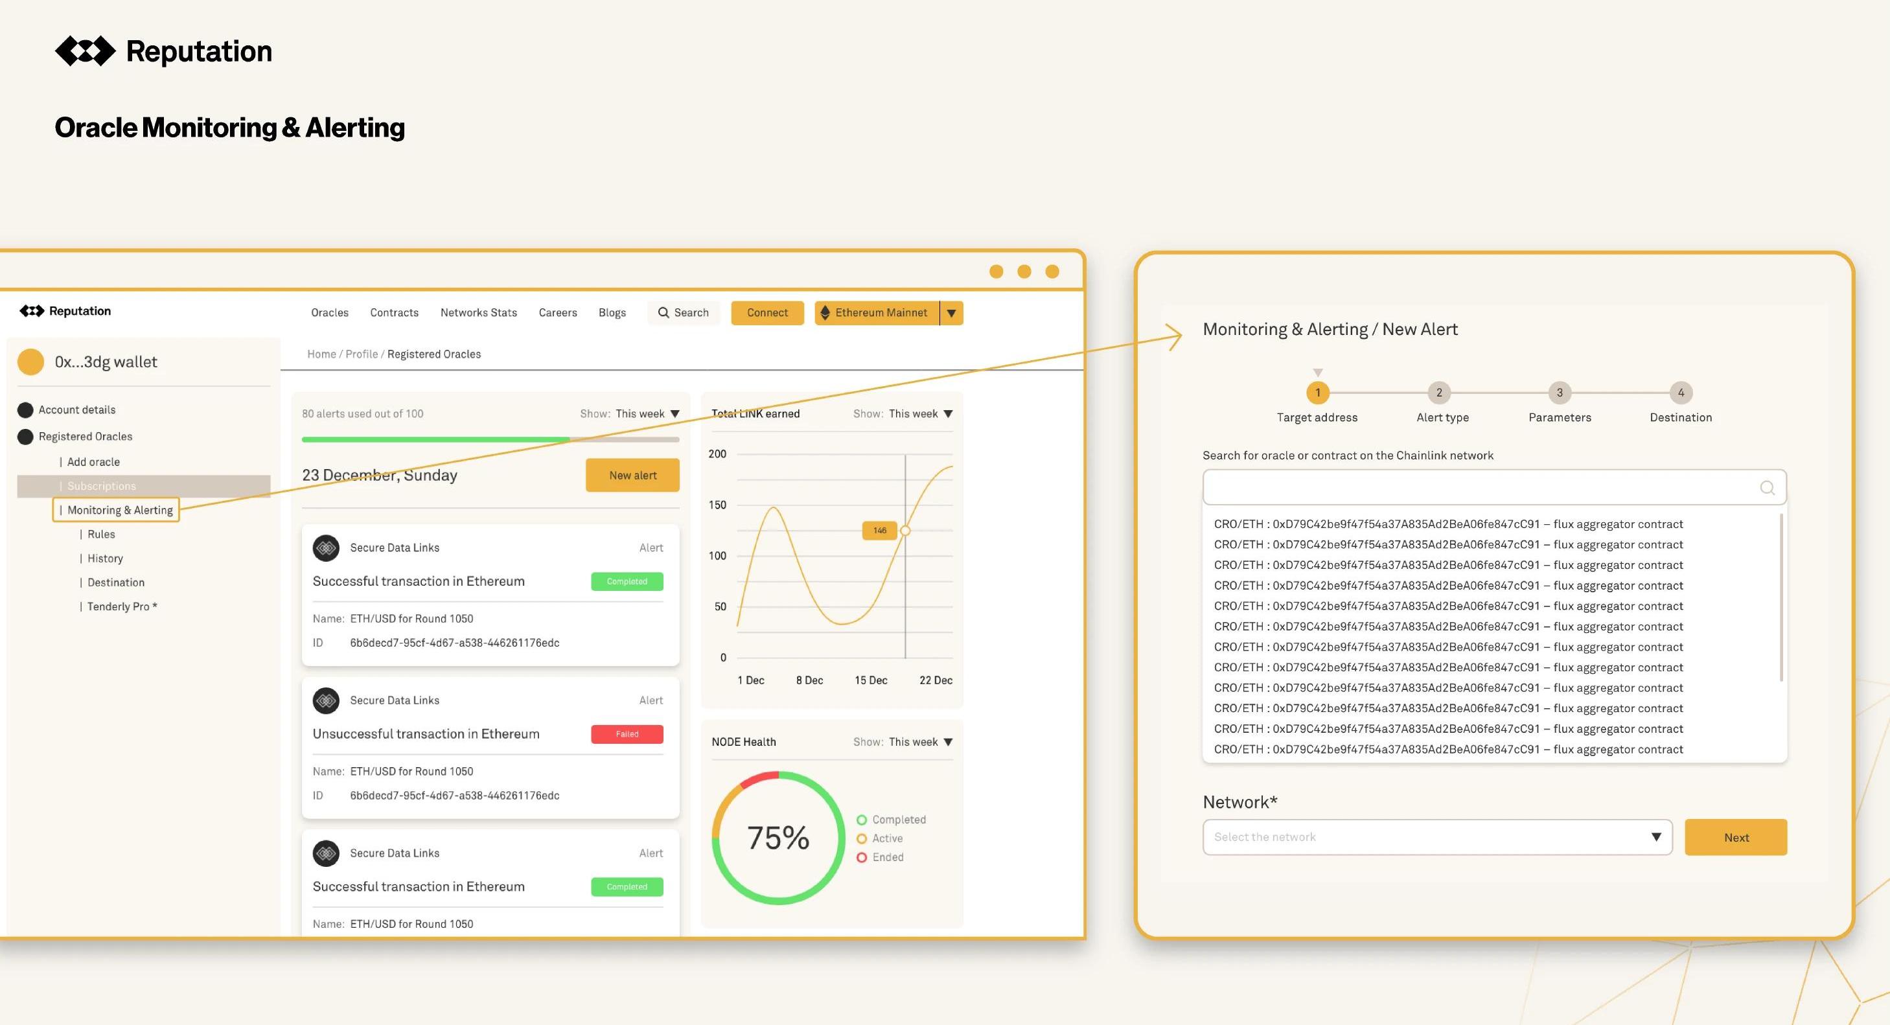Click the Secure Data Links icon on the Unsuccessful transaction card
This screenshot has height=1025, width=1890.
[x=326, y=700]
